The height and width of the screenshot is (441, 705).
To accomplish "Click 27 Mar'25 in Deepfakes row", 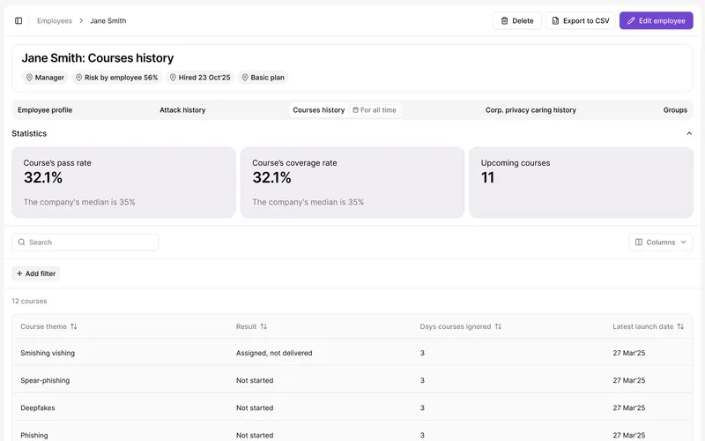I will pyautogui.click(x=628, y=407).
